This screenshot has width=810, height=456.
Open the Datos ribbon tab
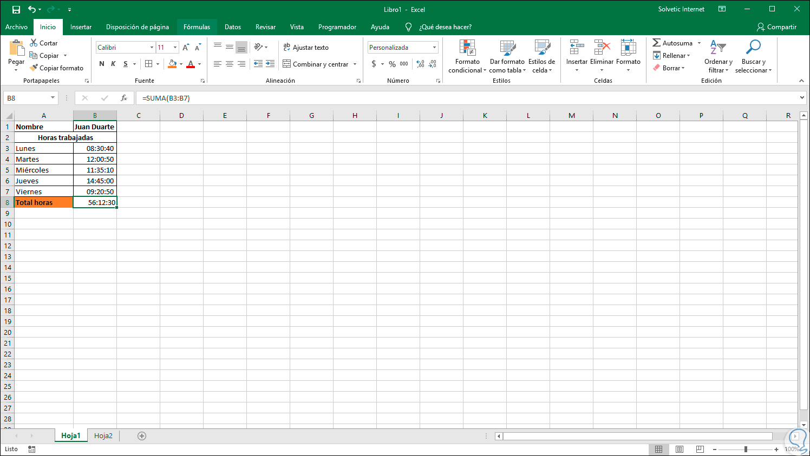pyautogui.click(x=233, y=27)
